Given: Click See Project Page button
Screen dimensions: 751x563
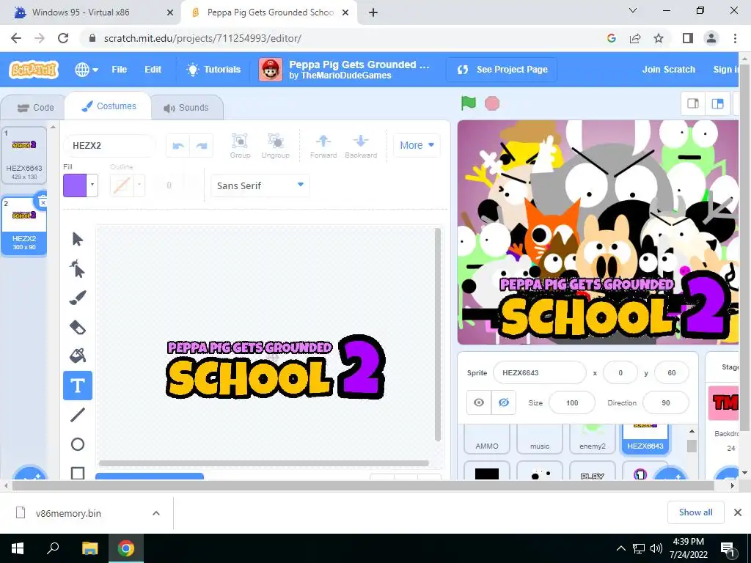Looking at the screenshot, I should pyautogui.click(x=502, y=70).
